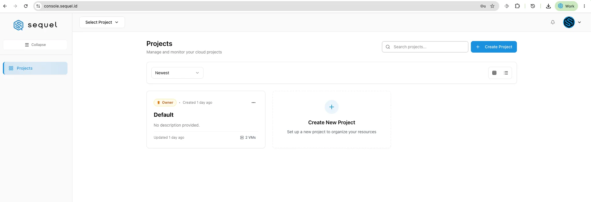Click the extension icon beside the bookmark star
The image size is (591, 202).
pos(506,6)
